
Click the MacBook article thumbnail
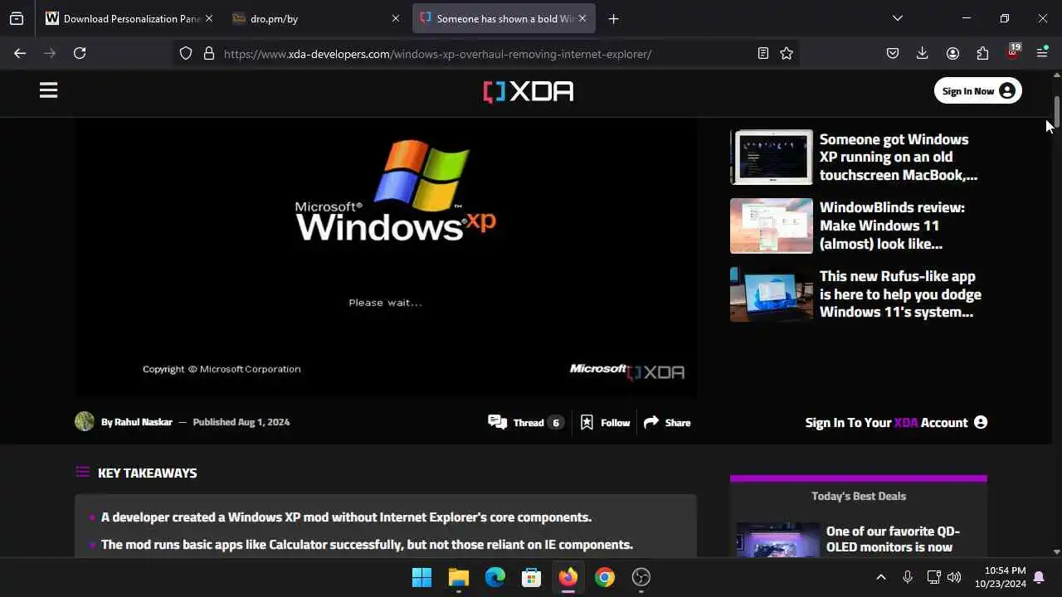(772, 157)
